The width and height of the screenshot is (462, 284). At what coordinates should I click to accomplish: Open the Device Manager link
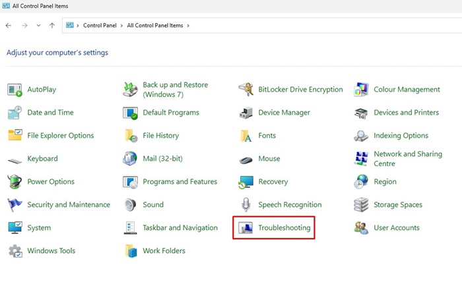pos(284,113)
